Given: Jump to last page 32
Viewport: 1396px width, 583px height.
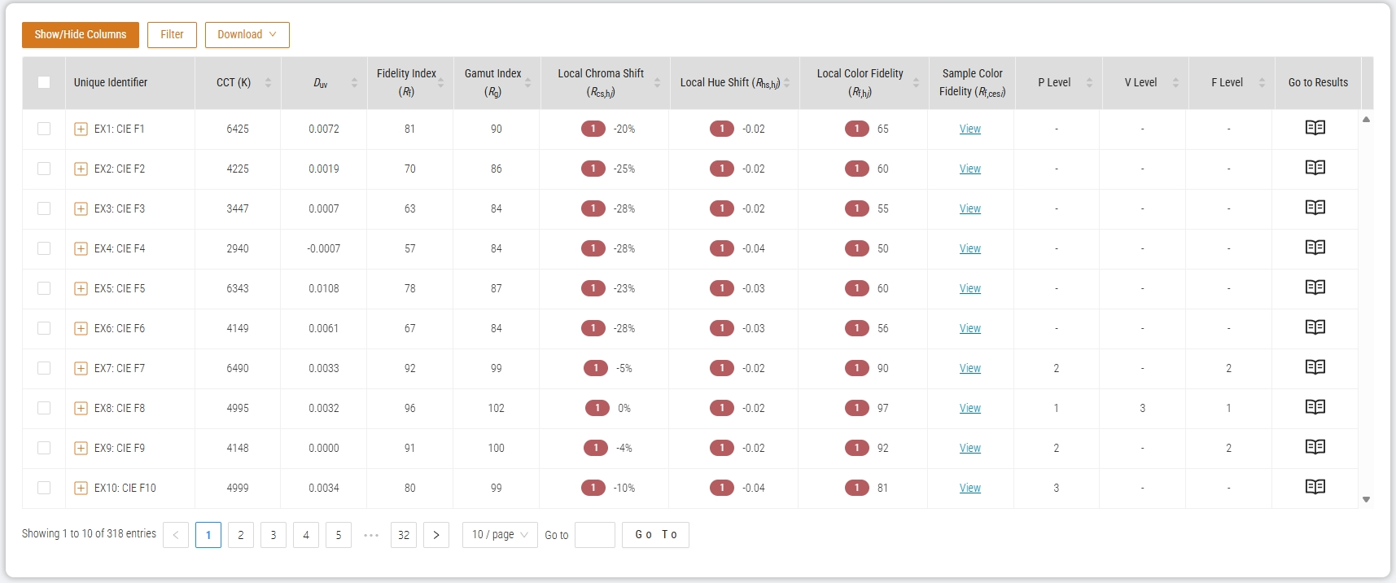Looking at the screenshot, I should [404, 535].
